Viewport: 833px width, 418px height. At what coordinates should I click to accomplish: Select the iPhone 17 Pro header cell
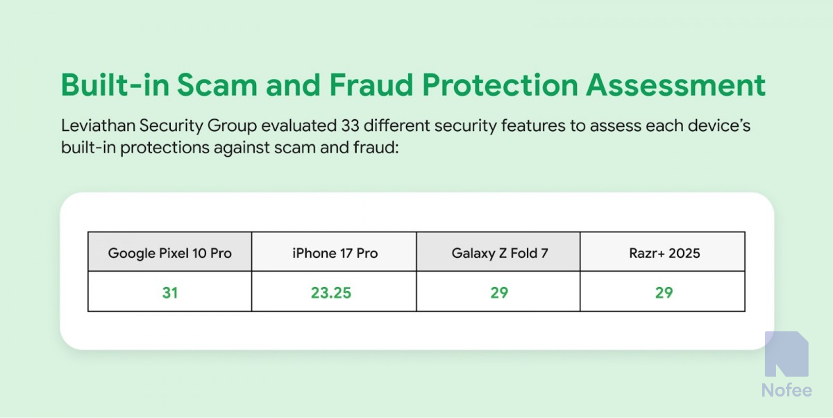click(x=335, y=253)
